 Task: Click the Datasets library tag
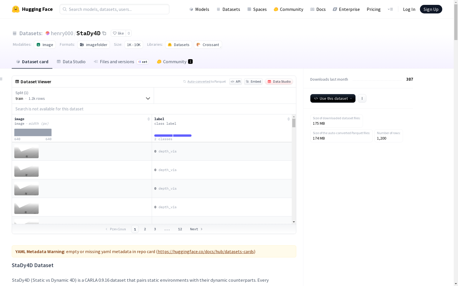[x=179, y=45]
